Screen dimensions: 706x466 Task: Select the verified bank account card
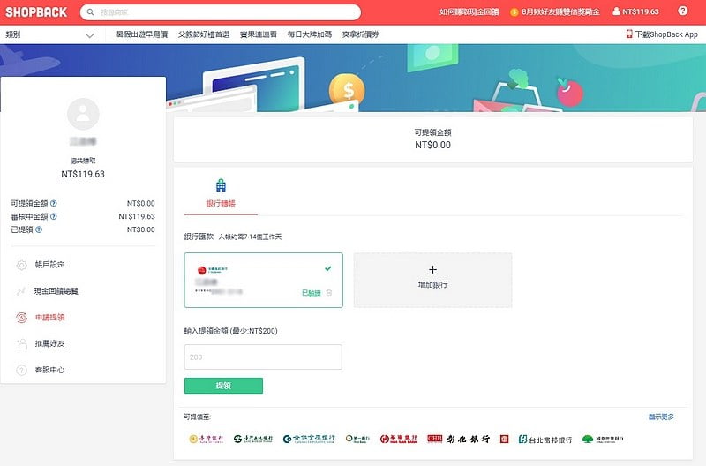coord(263,280)
